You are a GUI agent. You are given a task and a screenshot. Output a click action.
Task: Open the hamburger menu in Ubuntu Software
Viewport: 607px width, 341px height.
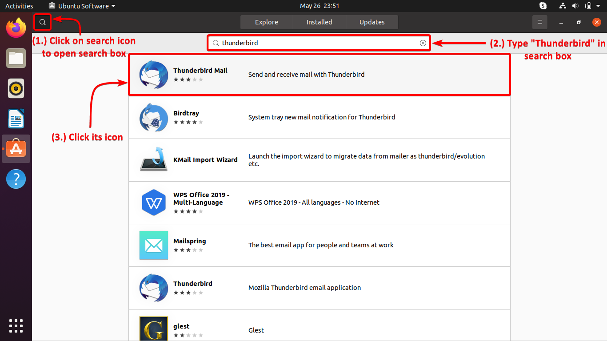pyautogui.click(x=539, y=22)
